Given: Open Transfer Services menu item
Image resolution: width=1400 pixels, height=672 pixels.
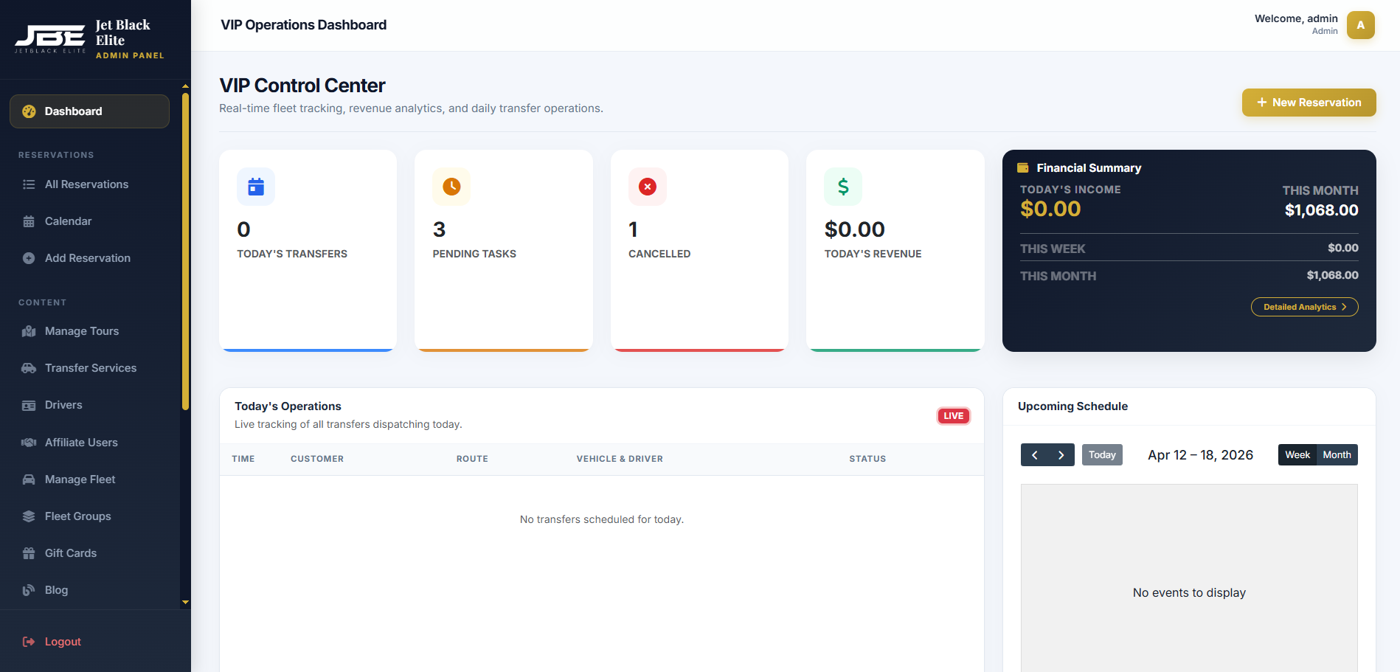Looking at the screenshot, I should click(90, 368).
